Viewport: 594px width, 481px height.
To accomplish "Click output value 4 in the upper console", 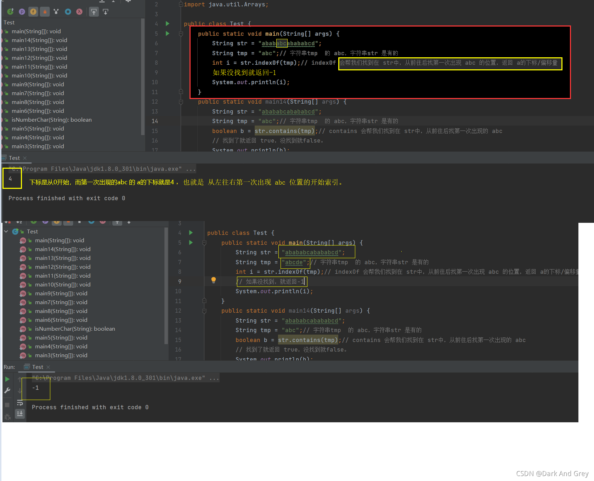I will coord(10,179).
